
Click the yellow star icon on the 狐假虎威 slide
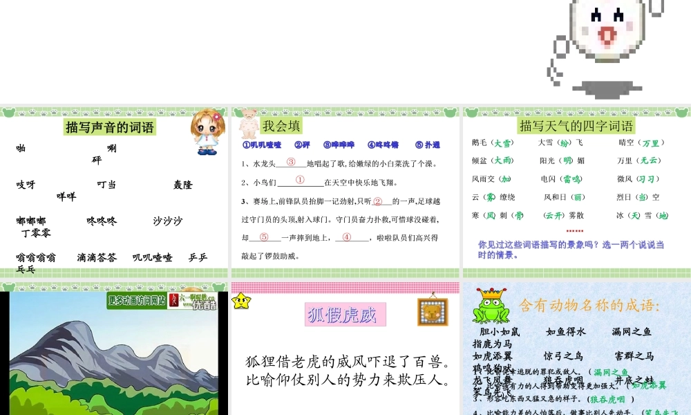[241, 299]
